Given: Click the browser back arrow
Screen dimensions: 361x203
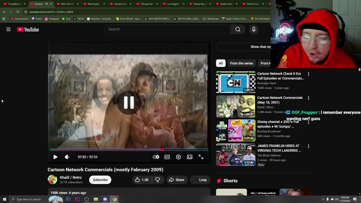Looking at the screenshot, I should click(x=4, y=12).
